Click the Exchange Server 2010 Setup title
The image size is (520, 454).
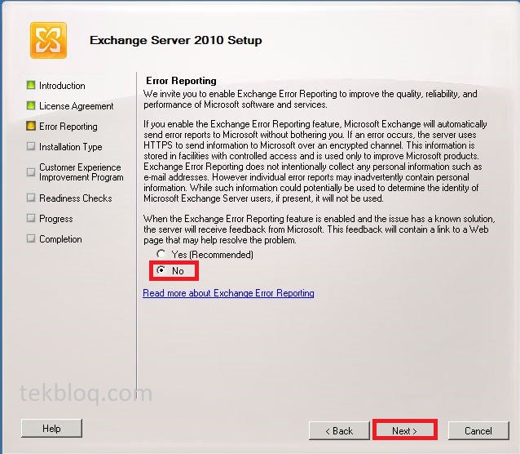tap(176, 41)
